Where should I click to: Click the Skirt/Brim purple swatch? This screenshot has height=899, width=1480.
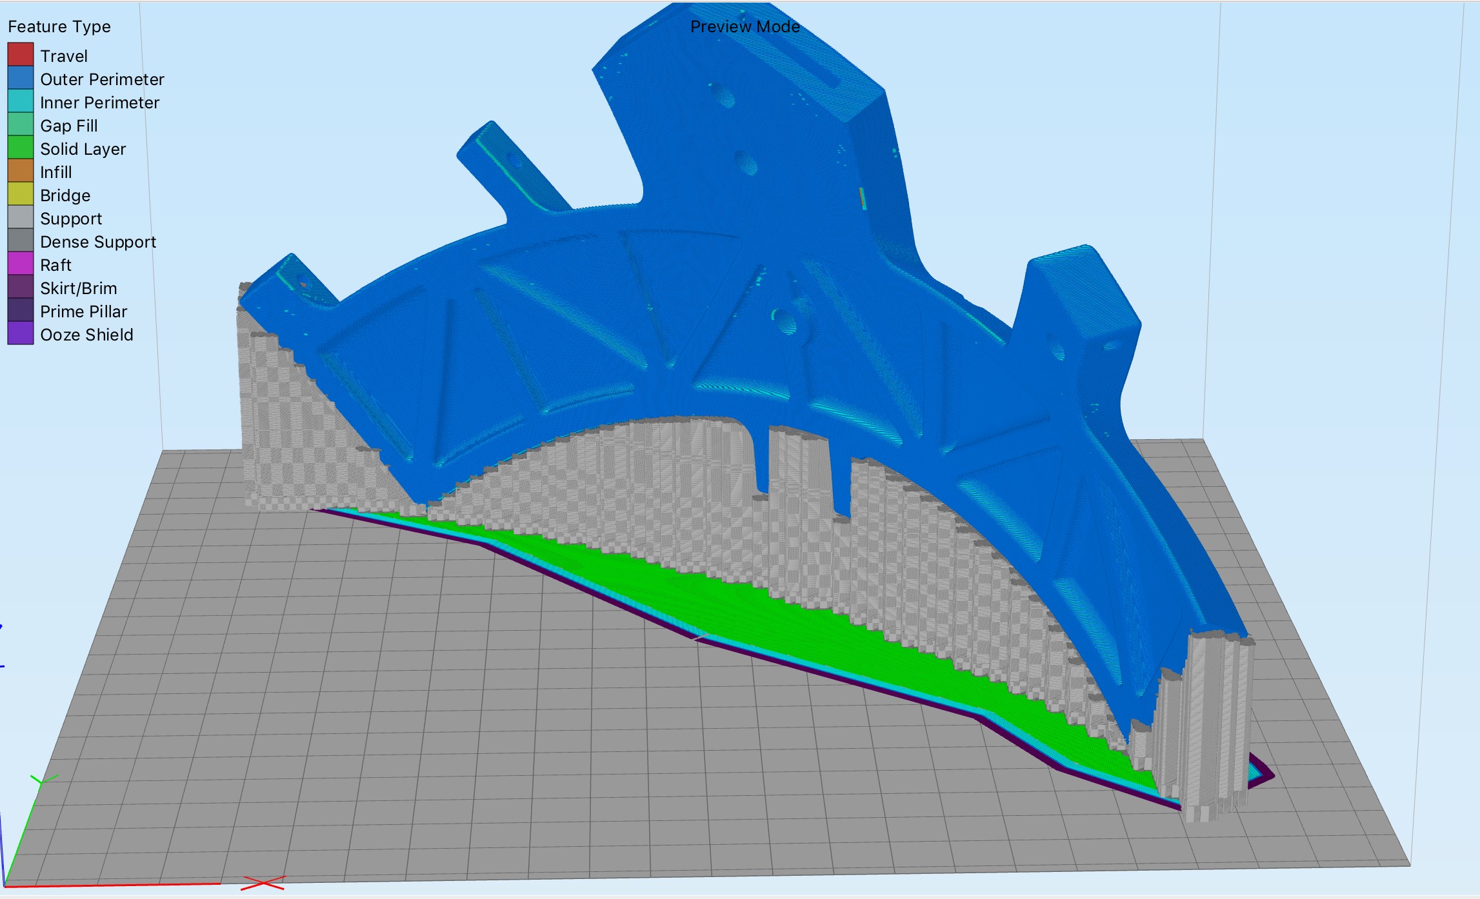coord(21,287)
